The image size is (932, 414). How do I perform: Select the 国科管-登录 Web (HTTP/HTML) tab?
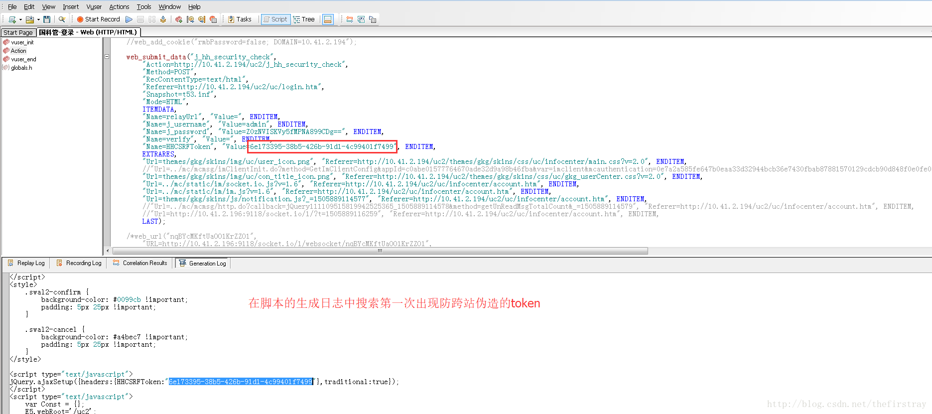[x=88, y=32]
